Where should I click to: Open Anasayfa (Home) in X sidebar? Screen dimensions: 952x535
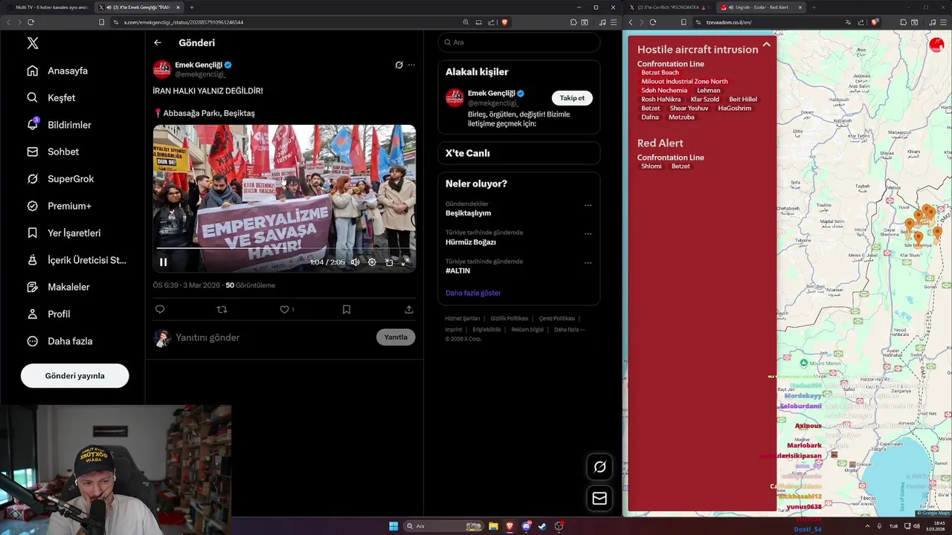pyautogui.click(x=58, y=71)
